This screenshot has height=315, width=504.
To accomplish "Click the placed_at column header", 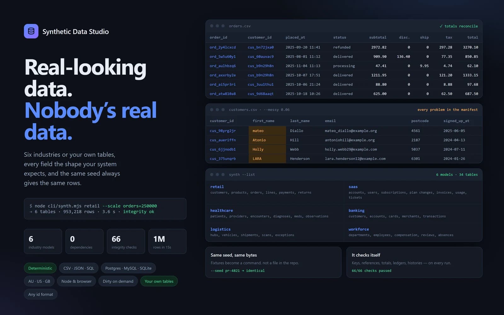I will tap(295, 37).
